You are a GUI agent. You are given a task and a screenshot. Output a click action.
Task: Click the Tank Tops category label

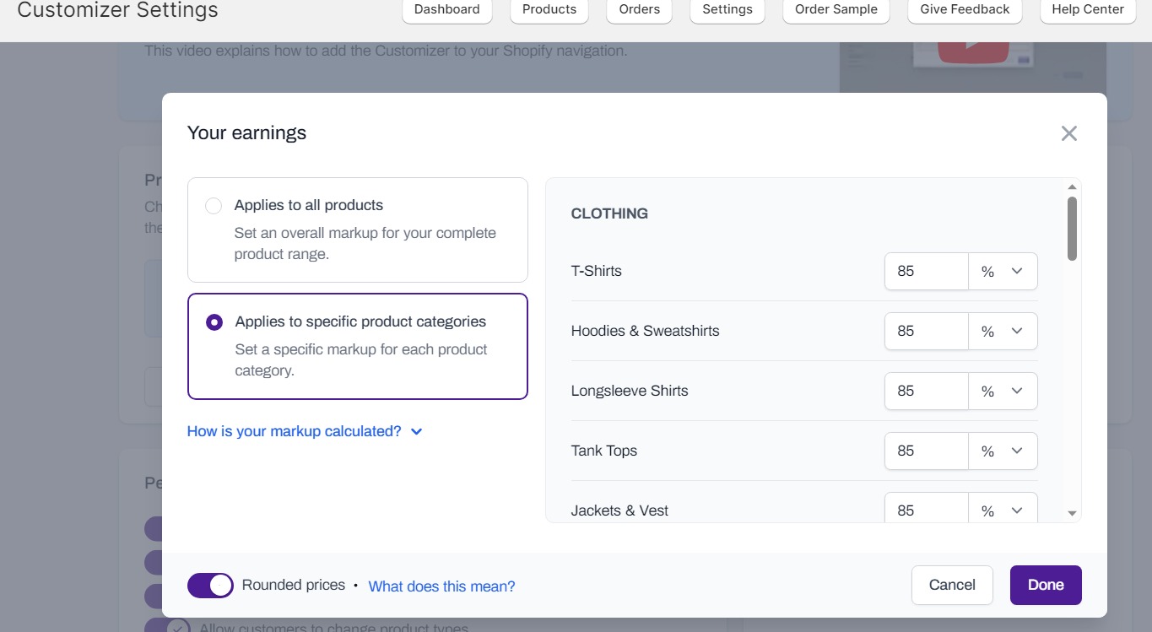point(604,451)
